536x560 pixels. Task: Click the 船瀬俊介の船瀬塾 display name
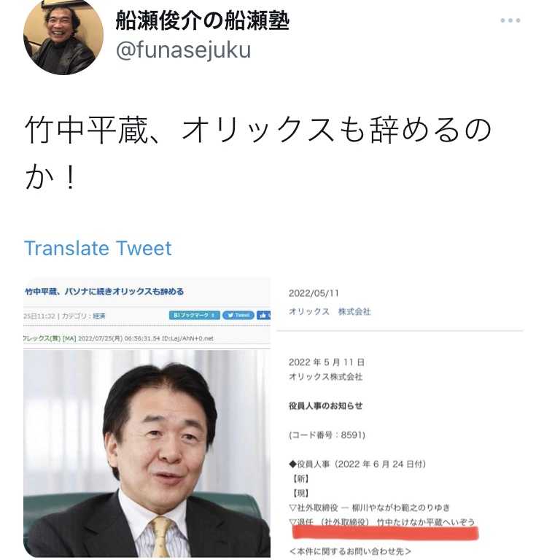(x=203, y=20)
